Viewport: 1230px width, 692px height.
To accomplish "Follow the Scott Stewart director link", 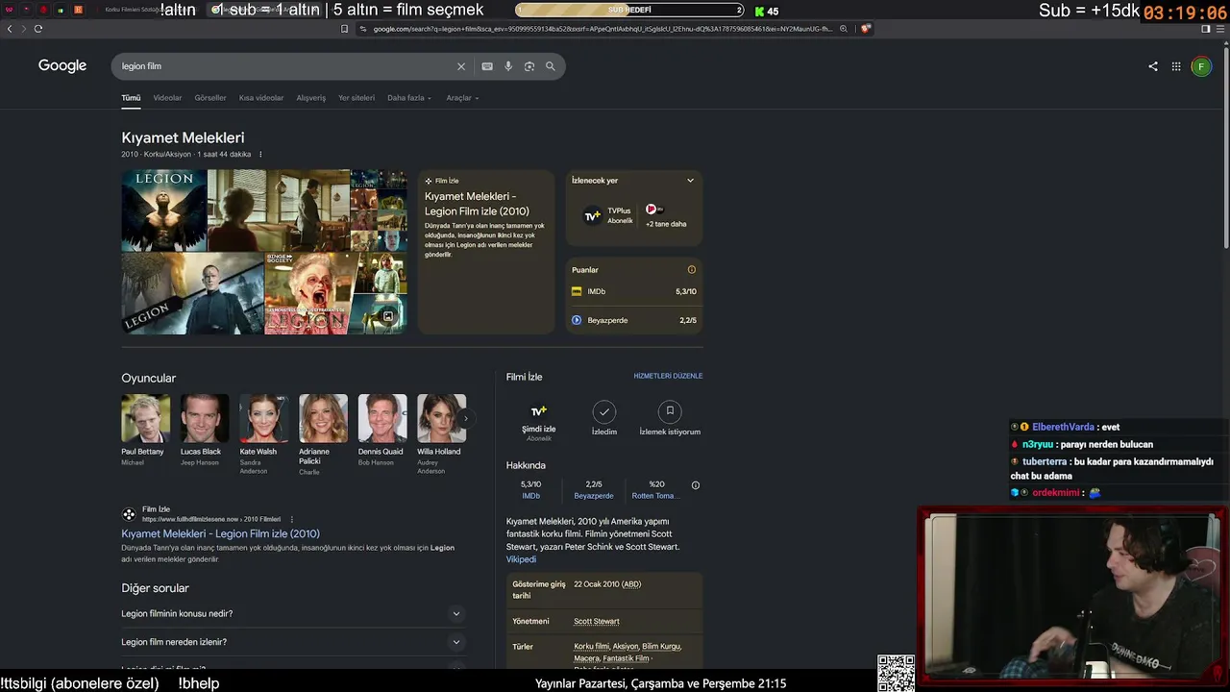I will [597, 622].
